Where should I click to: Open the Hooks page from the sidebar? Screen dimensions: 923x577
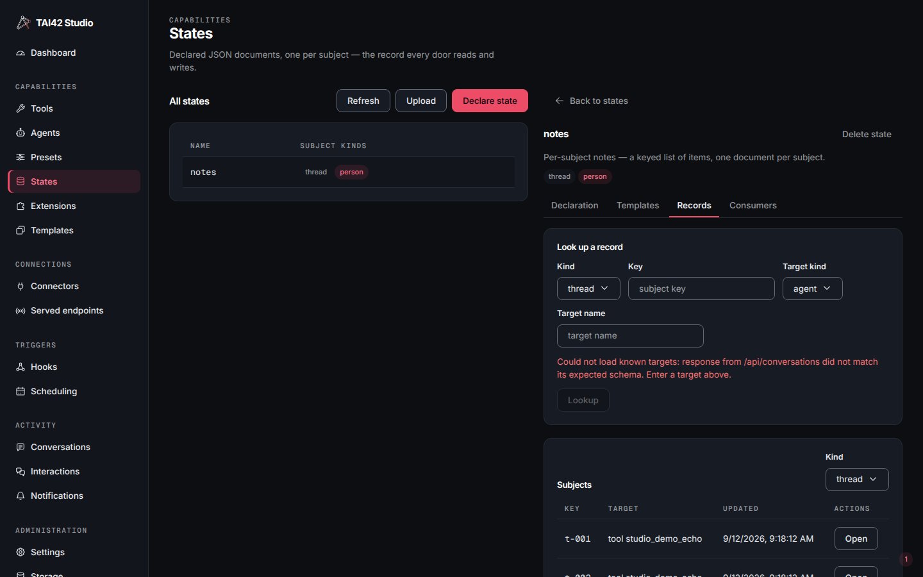tap(74, 367)
